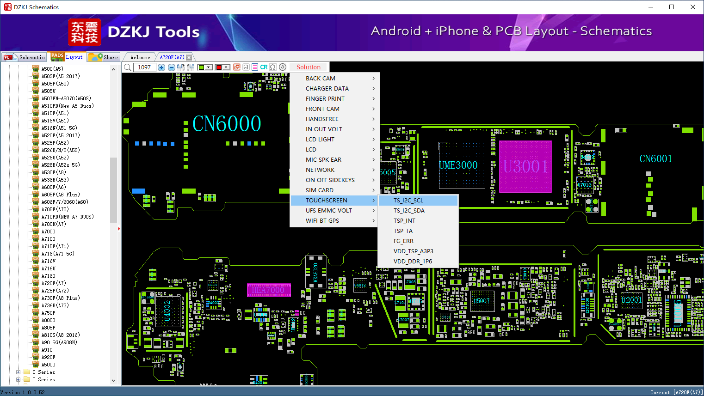
Task: Click the Solution button
Action: [x=309, y=67]
